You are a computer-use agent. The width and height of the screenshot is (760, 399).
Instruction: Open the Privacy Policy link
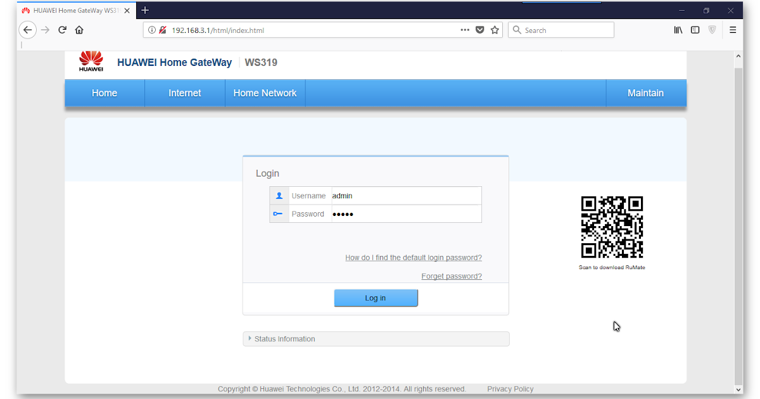(x=510, y=389)
